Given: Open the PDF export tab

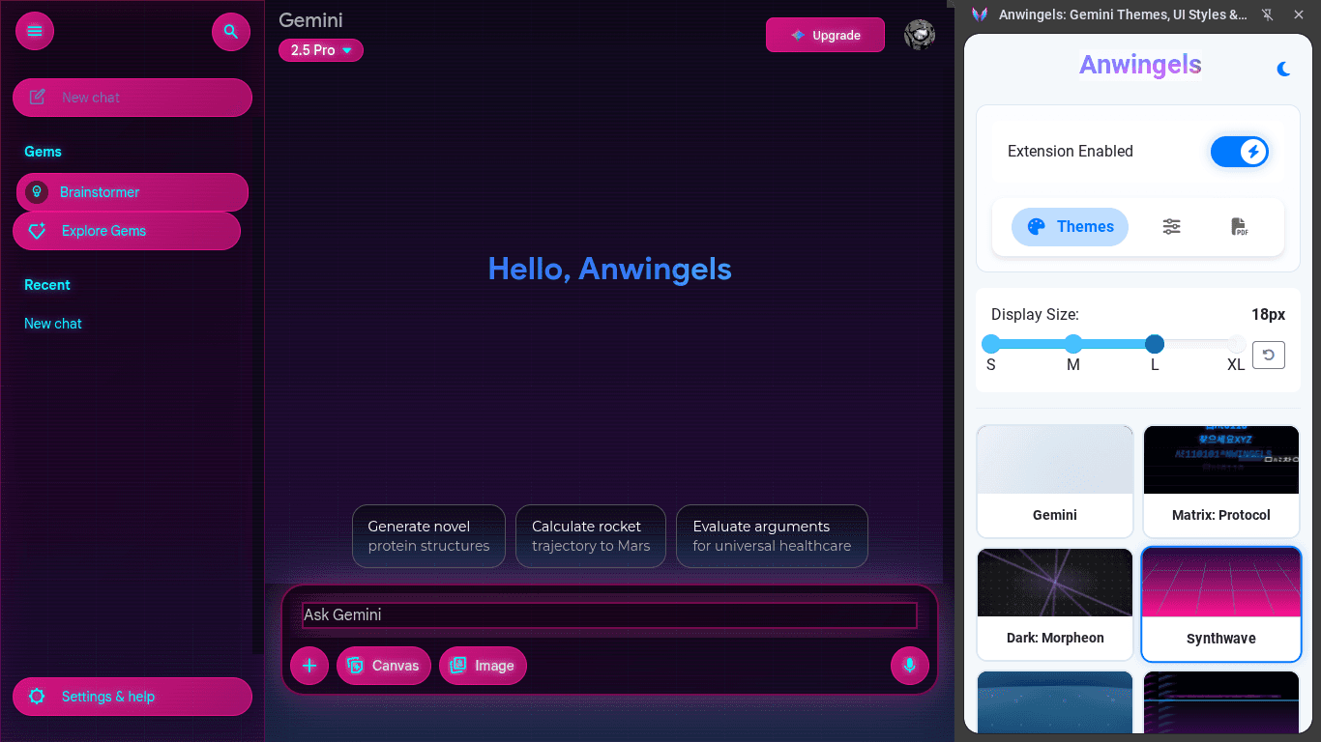Looking at the screenshot, I should click(1240, 227).
